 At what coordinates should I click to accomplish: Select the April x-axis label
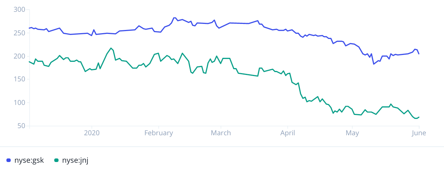tap(287, 133)
